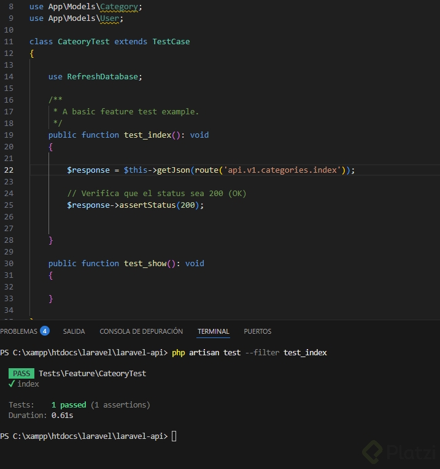Image resolution: width=440 pixels, height=469 pixels.
Task: Click the closing brace on line 28
Action: point(51,240)
